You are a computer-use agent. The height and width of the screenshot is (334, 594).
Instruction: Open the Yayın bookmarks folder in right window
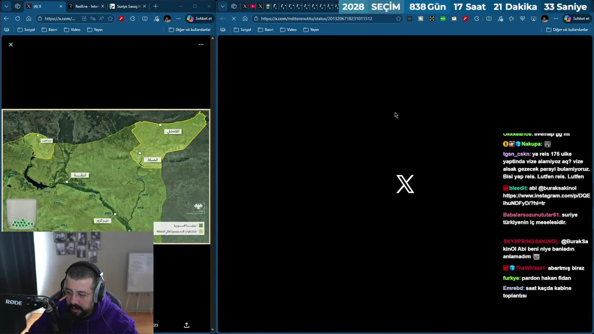tap(311, 30)
